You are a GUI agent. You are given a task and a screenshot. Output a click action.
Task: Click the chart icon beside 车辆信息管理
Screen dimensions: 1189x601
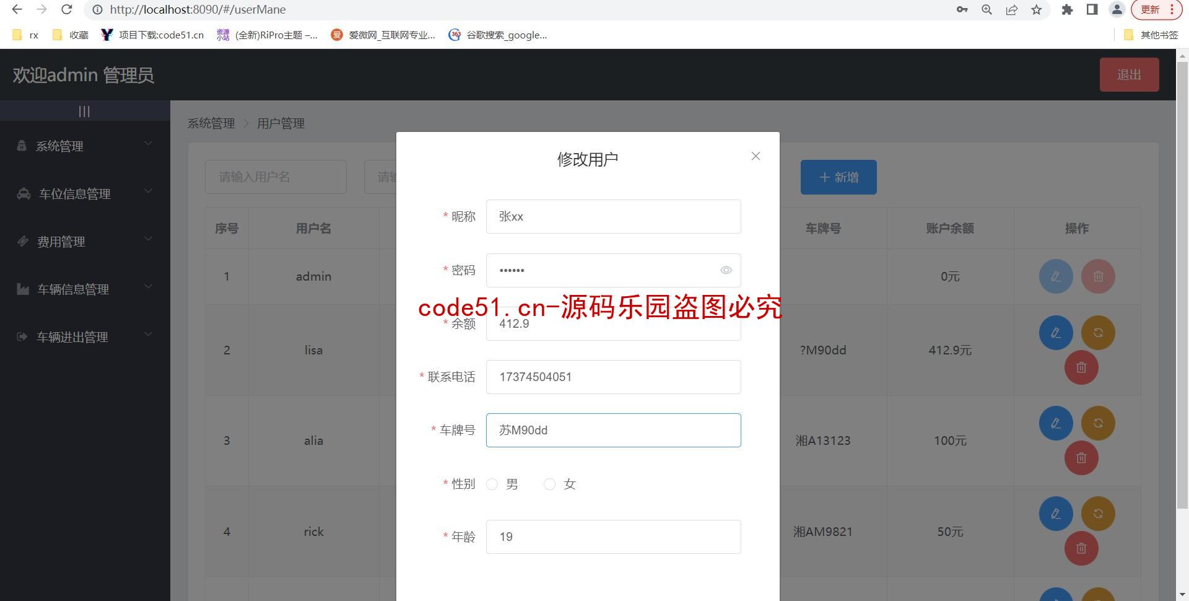click(23, 289)
